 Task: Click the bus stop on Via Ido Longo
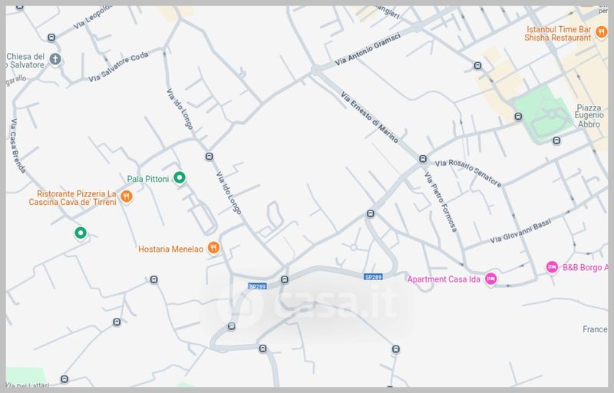pyautogui.click(x=209, y=157)
